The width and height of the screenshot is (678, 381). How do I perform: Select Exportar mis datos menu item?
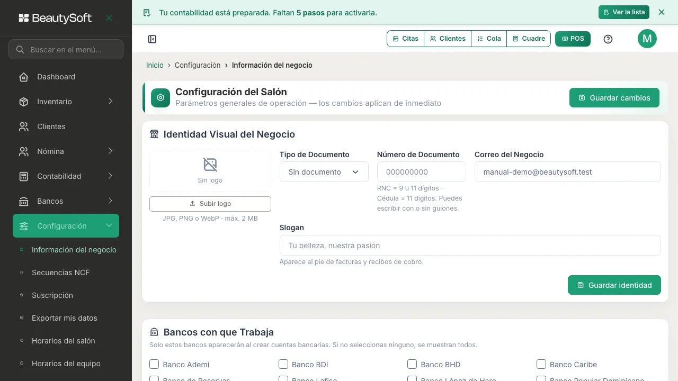coord(66,318)
